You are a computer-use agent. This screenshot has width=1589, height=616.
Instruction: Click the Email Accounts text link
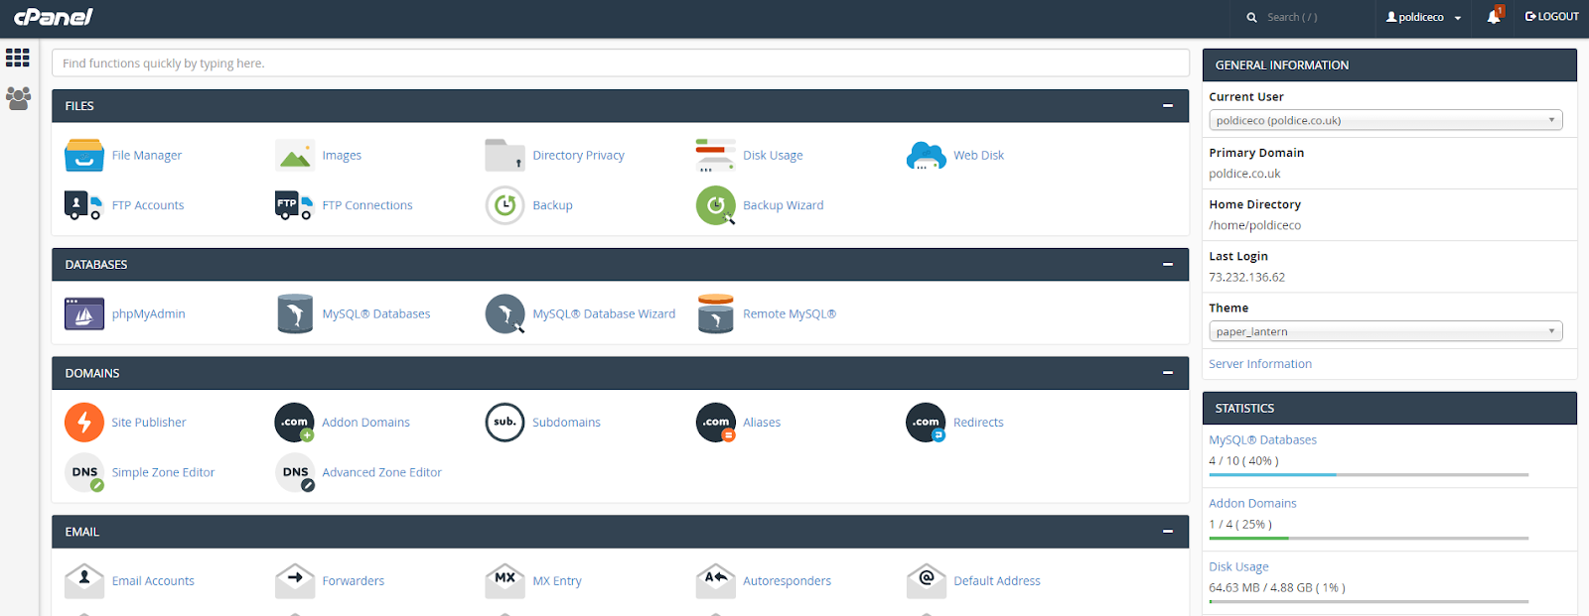[153, 581]
